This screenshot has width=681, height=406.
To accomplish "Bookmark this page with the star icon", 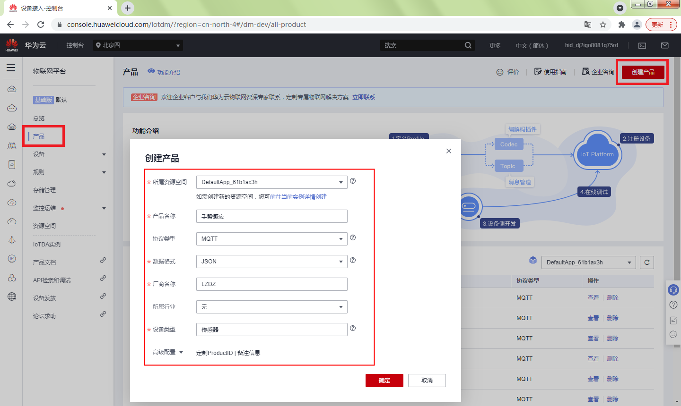I will pos(603,25).
